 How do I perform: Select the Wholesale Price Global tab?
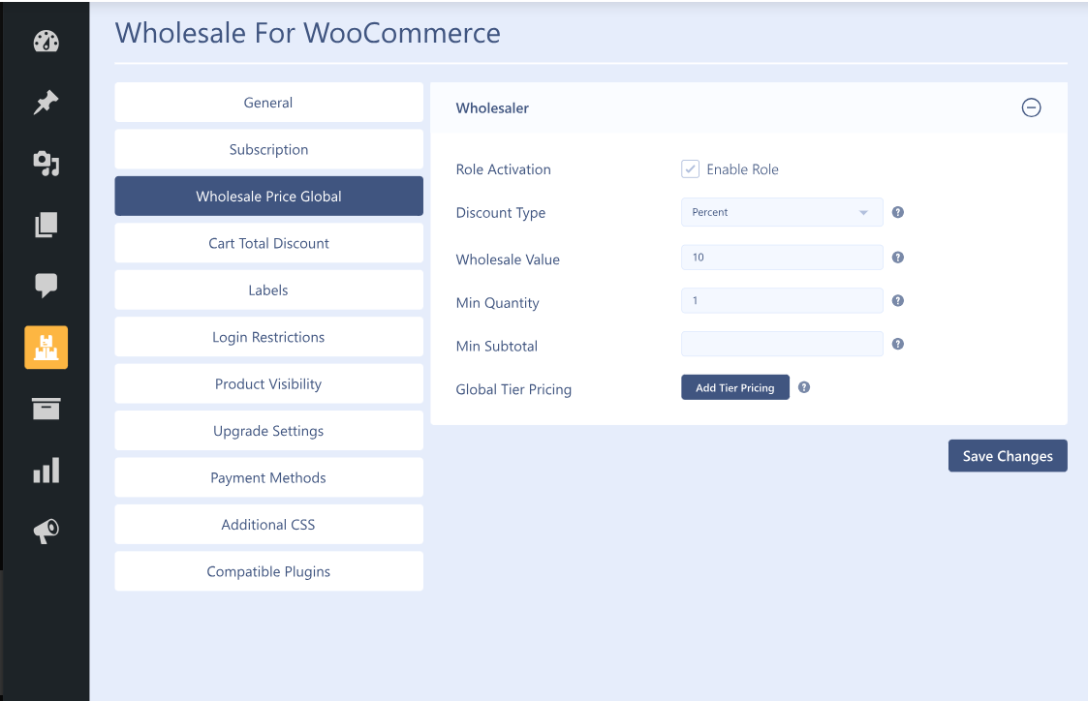click(x=268, y=197)
